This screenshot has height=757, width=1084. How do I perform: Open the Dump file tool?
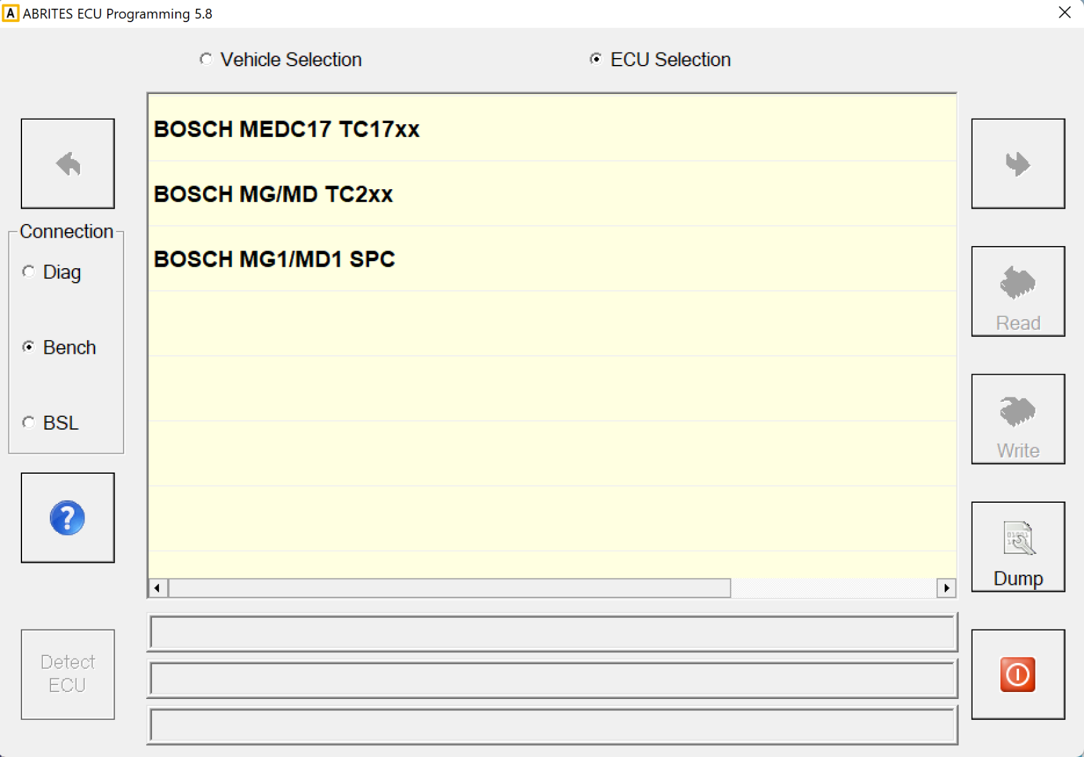point(1017,546)
